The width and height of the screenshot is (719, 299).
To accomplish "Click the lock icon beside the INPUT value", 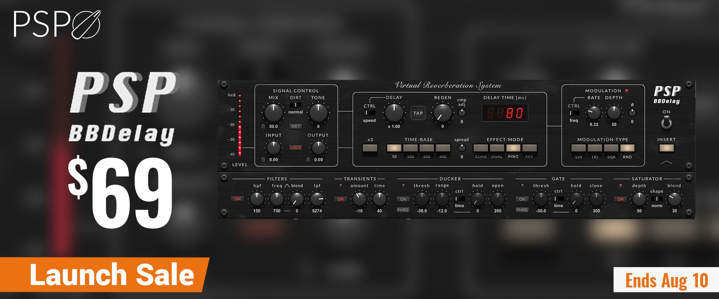I will [263, 159].
